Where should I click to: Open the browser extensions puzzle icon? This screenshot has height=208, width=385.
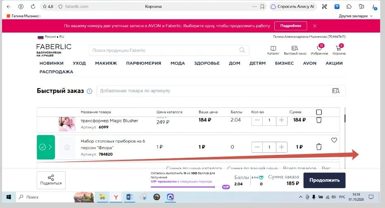pyautogui.click(x=349, y=7)
